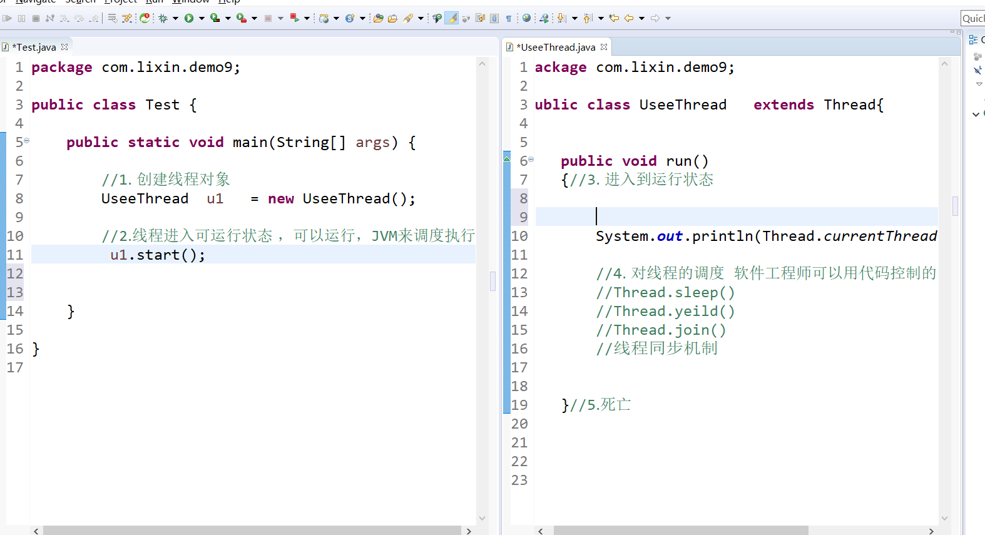Click the Resume debug icon
Screen dimensions: 985x535
tap(7, 18)
